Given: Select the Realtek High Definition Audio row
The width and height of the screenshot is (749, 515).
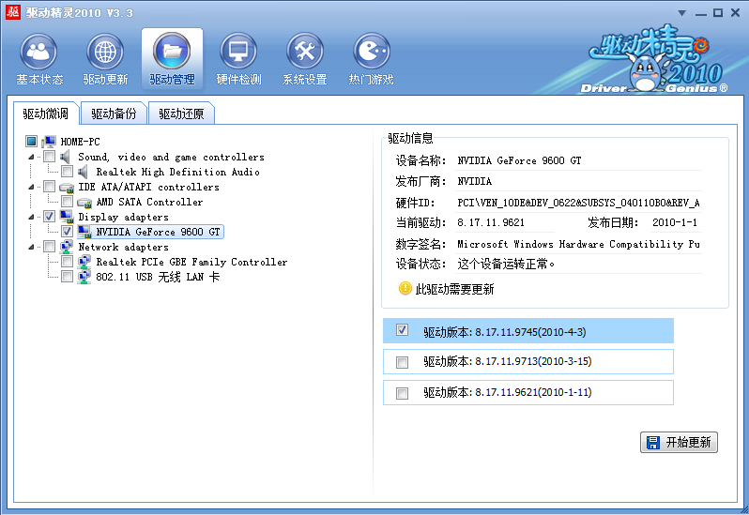Looking at the screenshot, I should (x=177, y=172).
